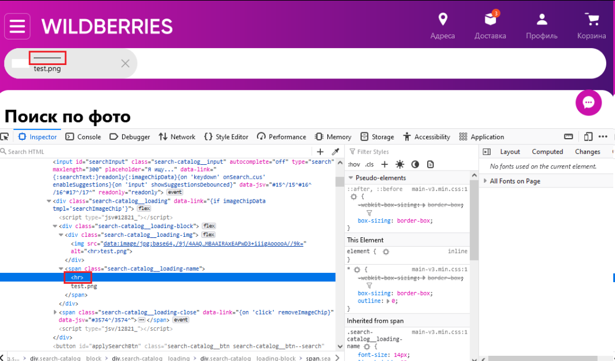This screenshot has height=361, width=615.
Task: Switch to the Network tab
Action: coord(177,136)
